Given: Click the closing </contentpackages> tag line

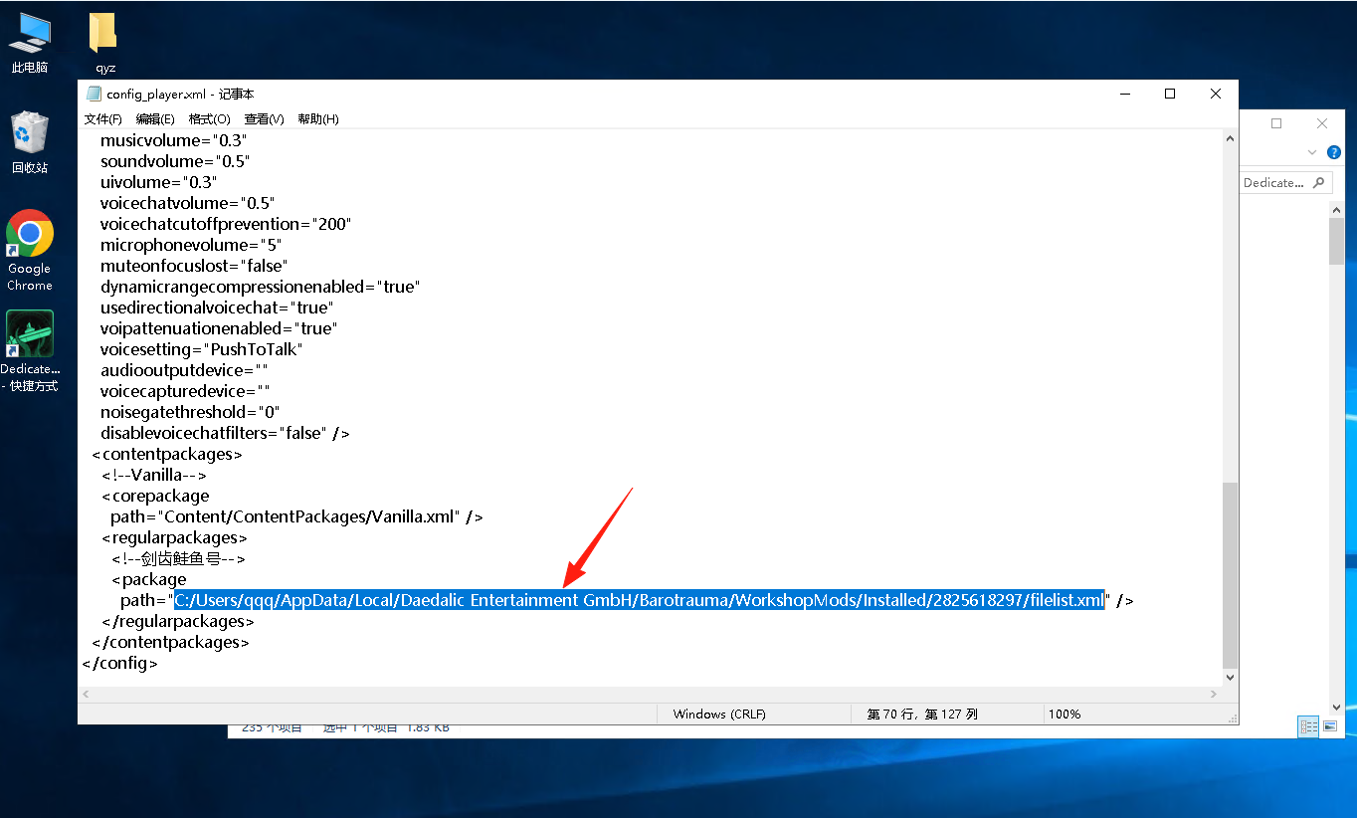Looking at the screenshot, I should tap(170, 642).
